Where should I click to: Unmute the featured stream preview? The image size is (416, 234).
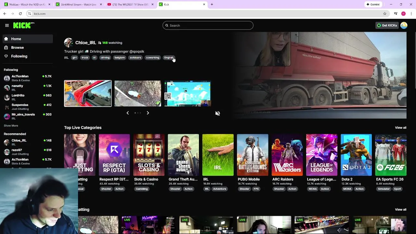[x=218, y=113]
